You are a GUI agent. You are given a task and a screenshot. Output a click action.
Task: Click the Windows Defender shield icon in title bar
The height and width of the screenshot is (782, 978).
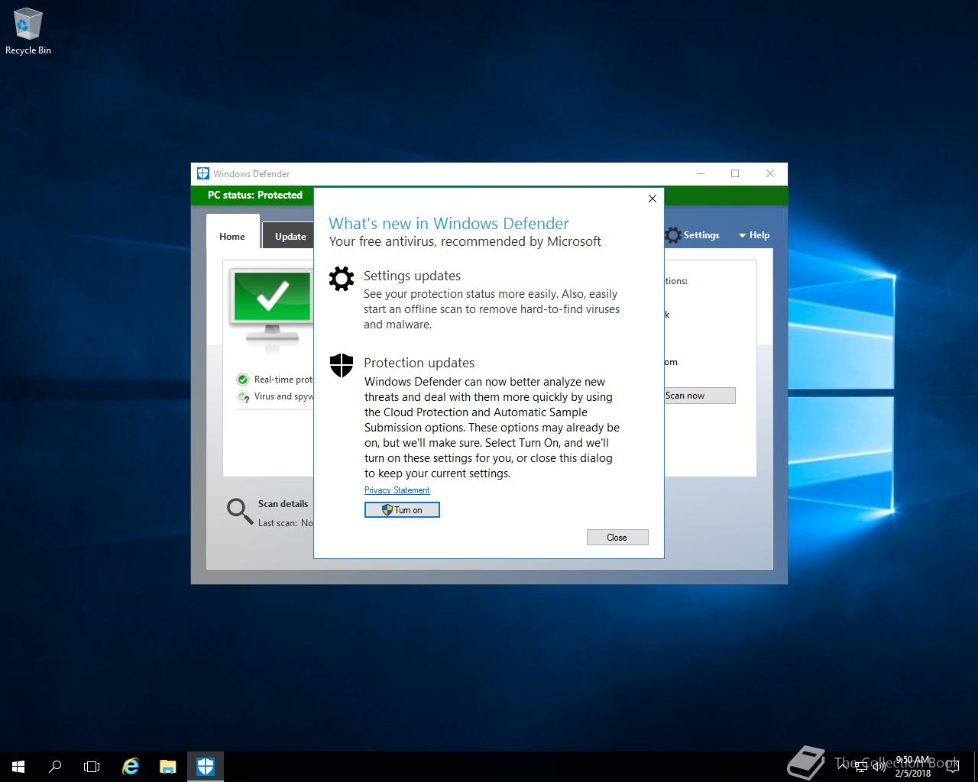click(202, 173)
